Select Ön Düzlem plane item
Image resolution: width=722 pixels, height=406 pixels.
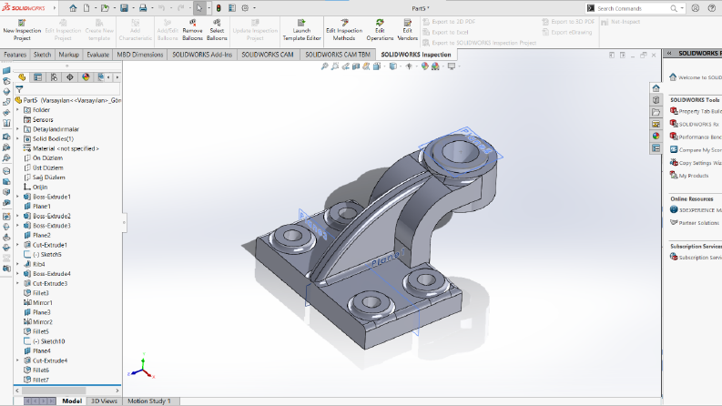[47, 157]
